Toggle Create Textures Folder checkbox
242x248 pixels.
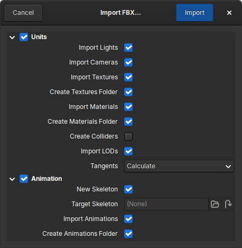(x=128, y=92)
